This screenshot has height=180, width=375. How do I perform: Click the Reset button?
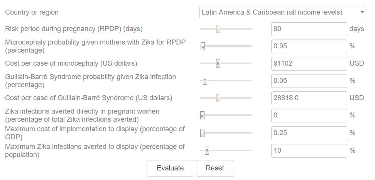click(x=215, y=168)
